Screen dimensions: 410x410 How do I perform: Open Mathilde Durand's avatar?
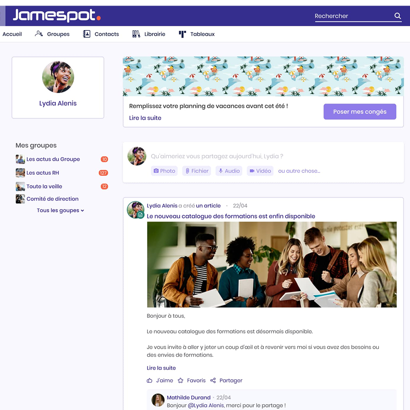pos(158,400)
